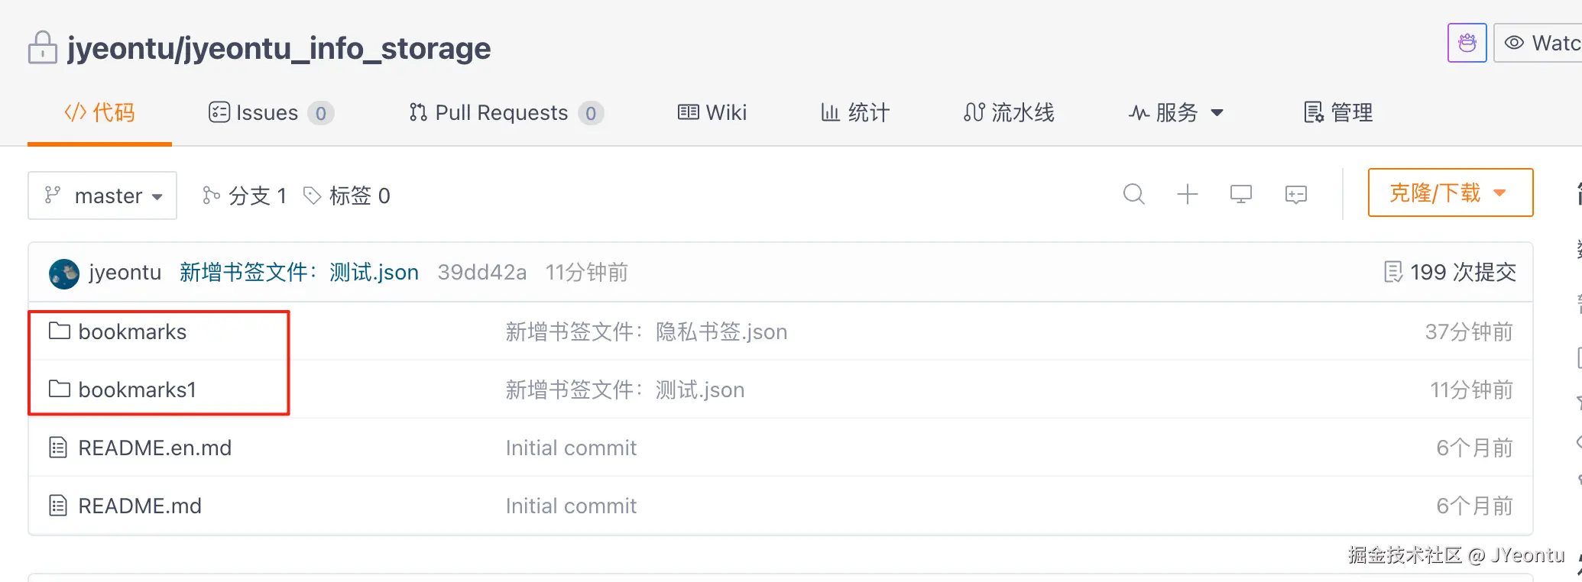Open the master branch dropdown
Image resolution: width=1582 pixels, height=582 pixels.
pyautogui.click(x=102, y=196)
